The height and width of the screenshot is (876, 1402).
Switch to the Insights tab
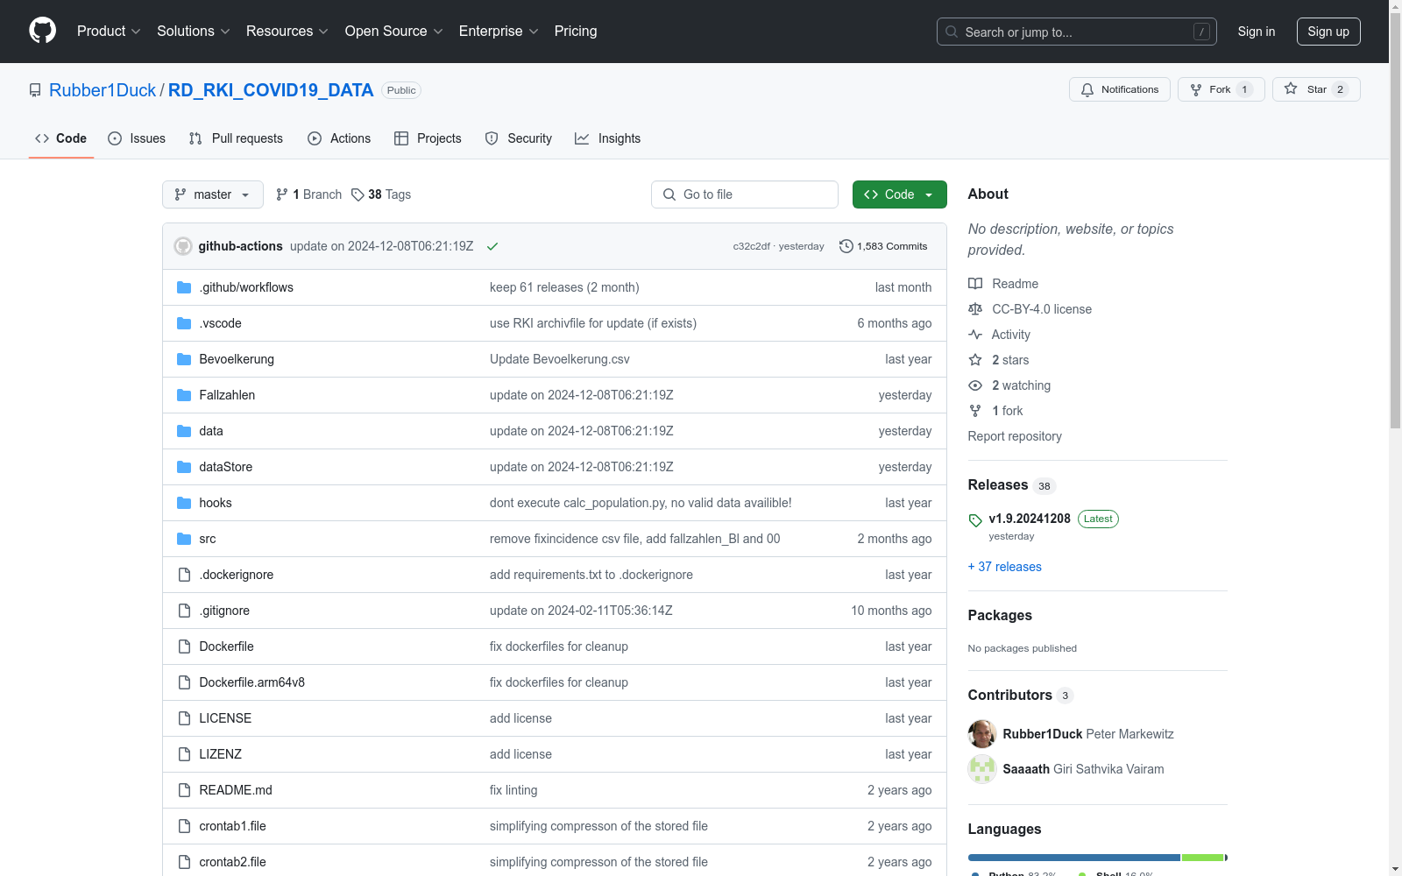pos(607,138)
